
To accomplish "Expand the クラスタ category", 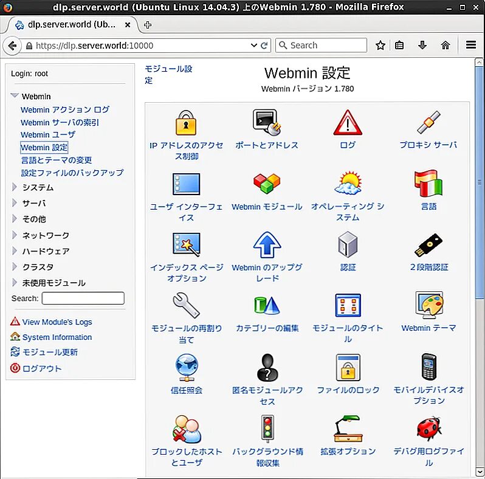I will (14, 266).
